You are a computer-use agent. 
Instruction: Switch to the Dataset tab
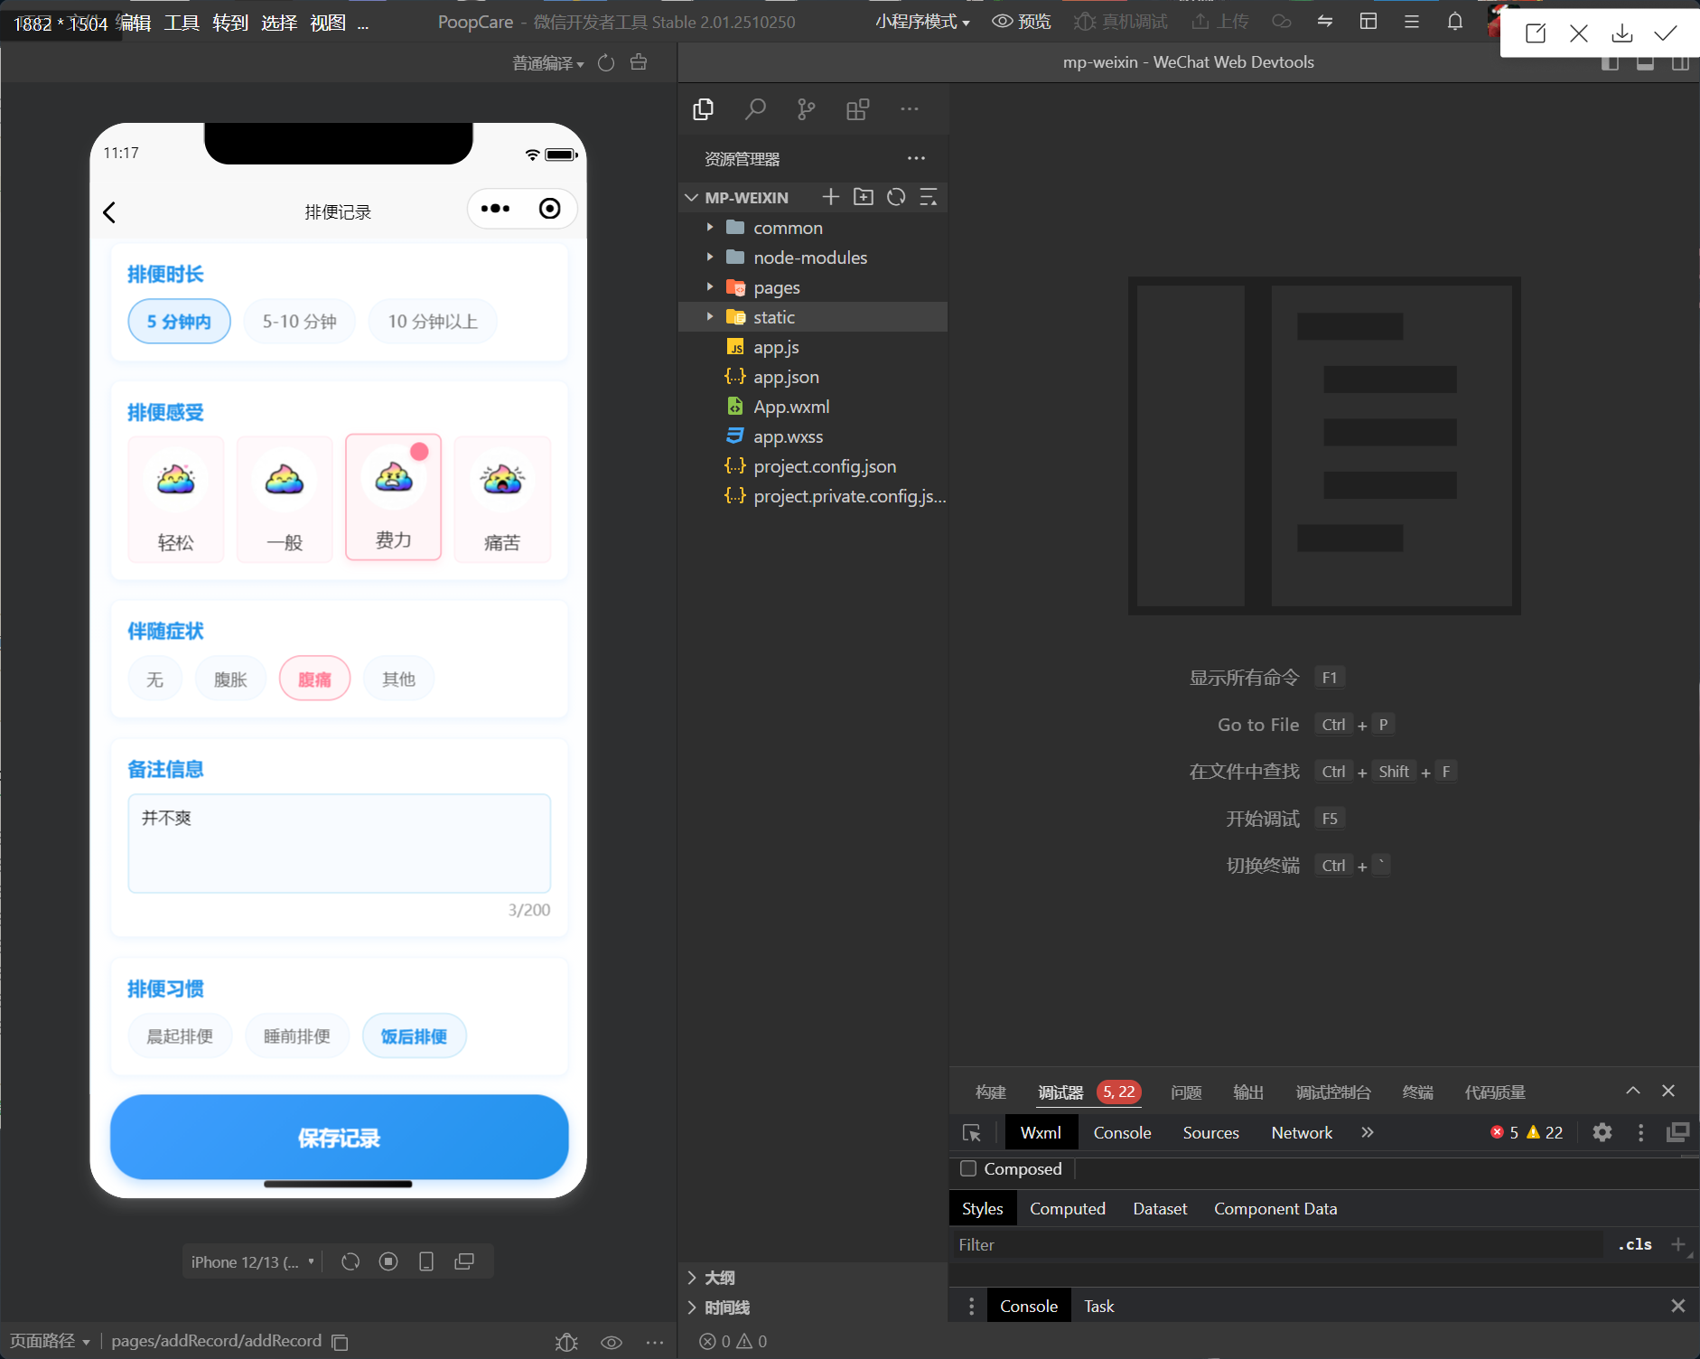pos(1160,1208)
